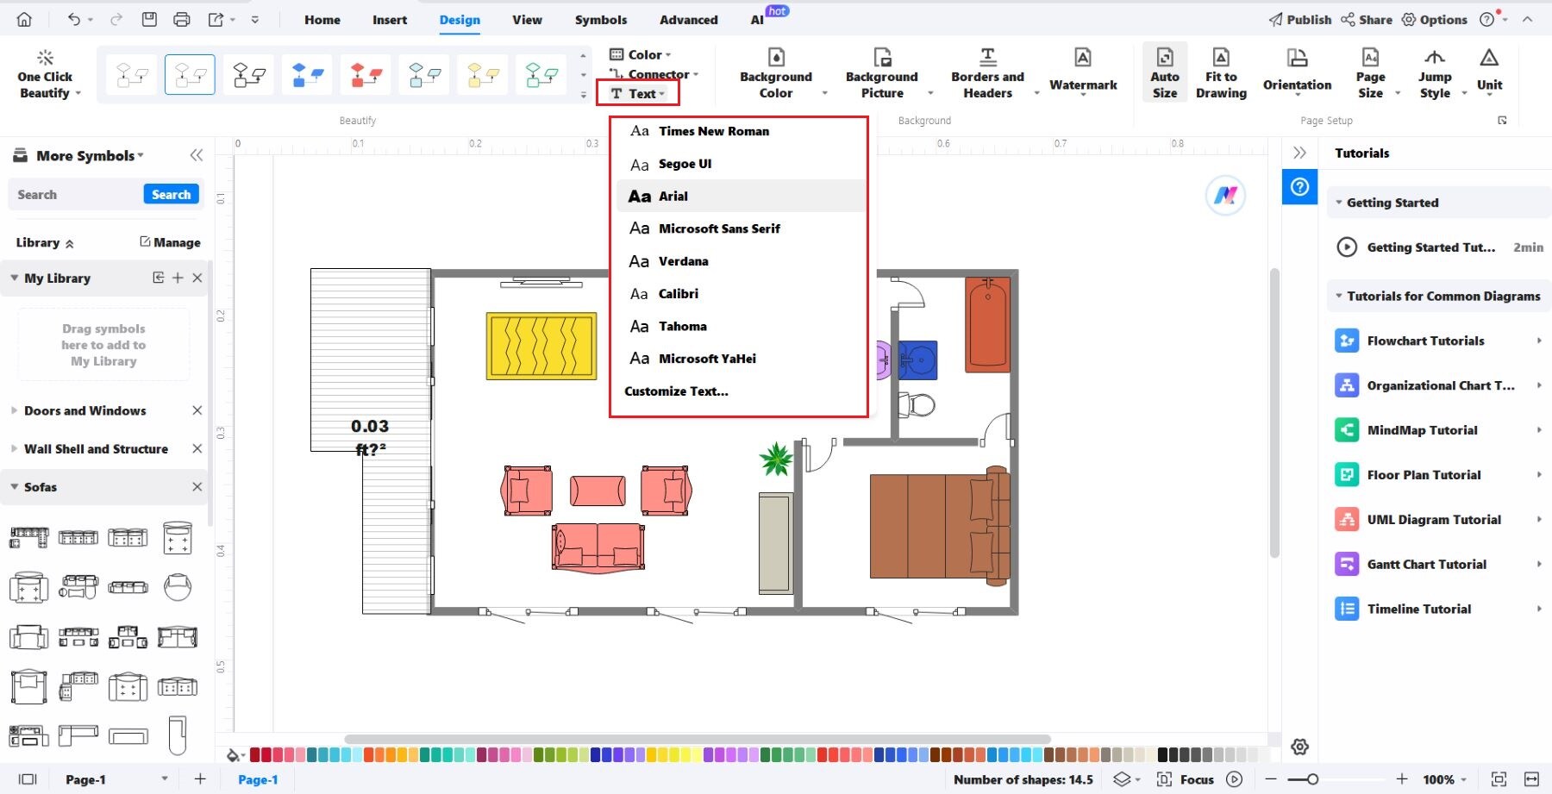Click the fit page icon in status bar
This screenshot has width=1552, height=794.
[x=1499, y=779]
